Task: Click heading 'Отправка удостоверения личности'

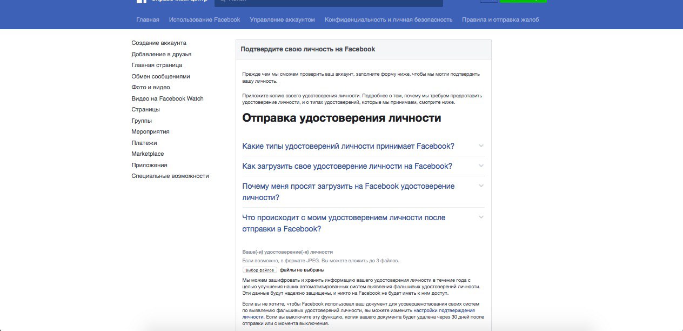Action: pos(341,118)
